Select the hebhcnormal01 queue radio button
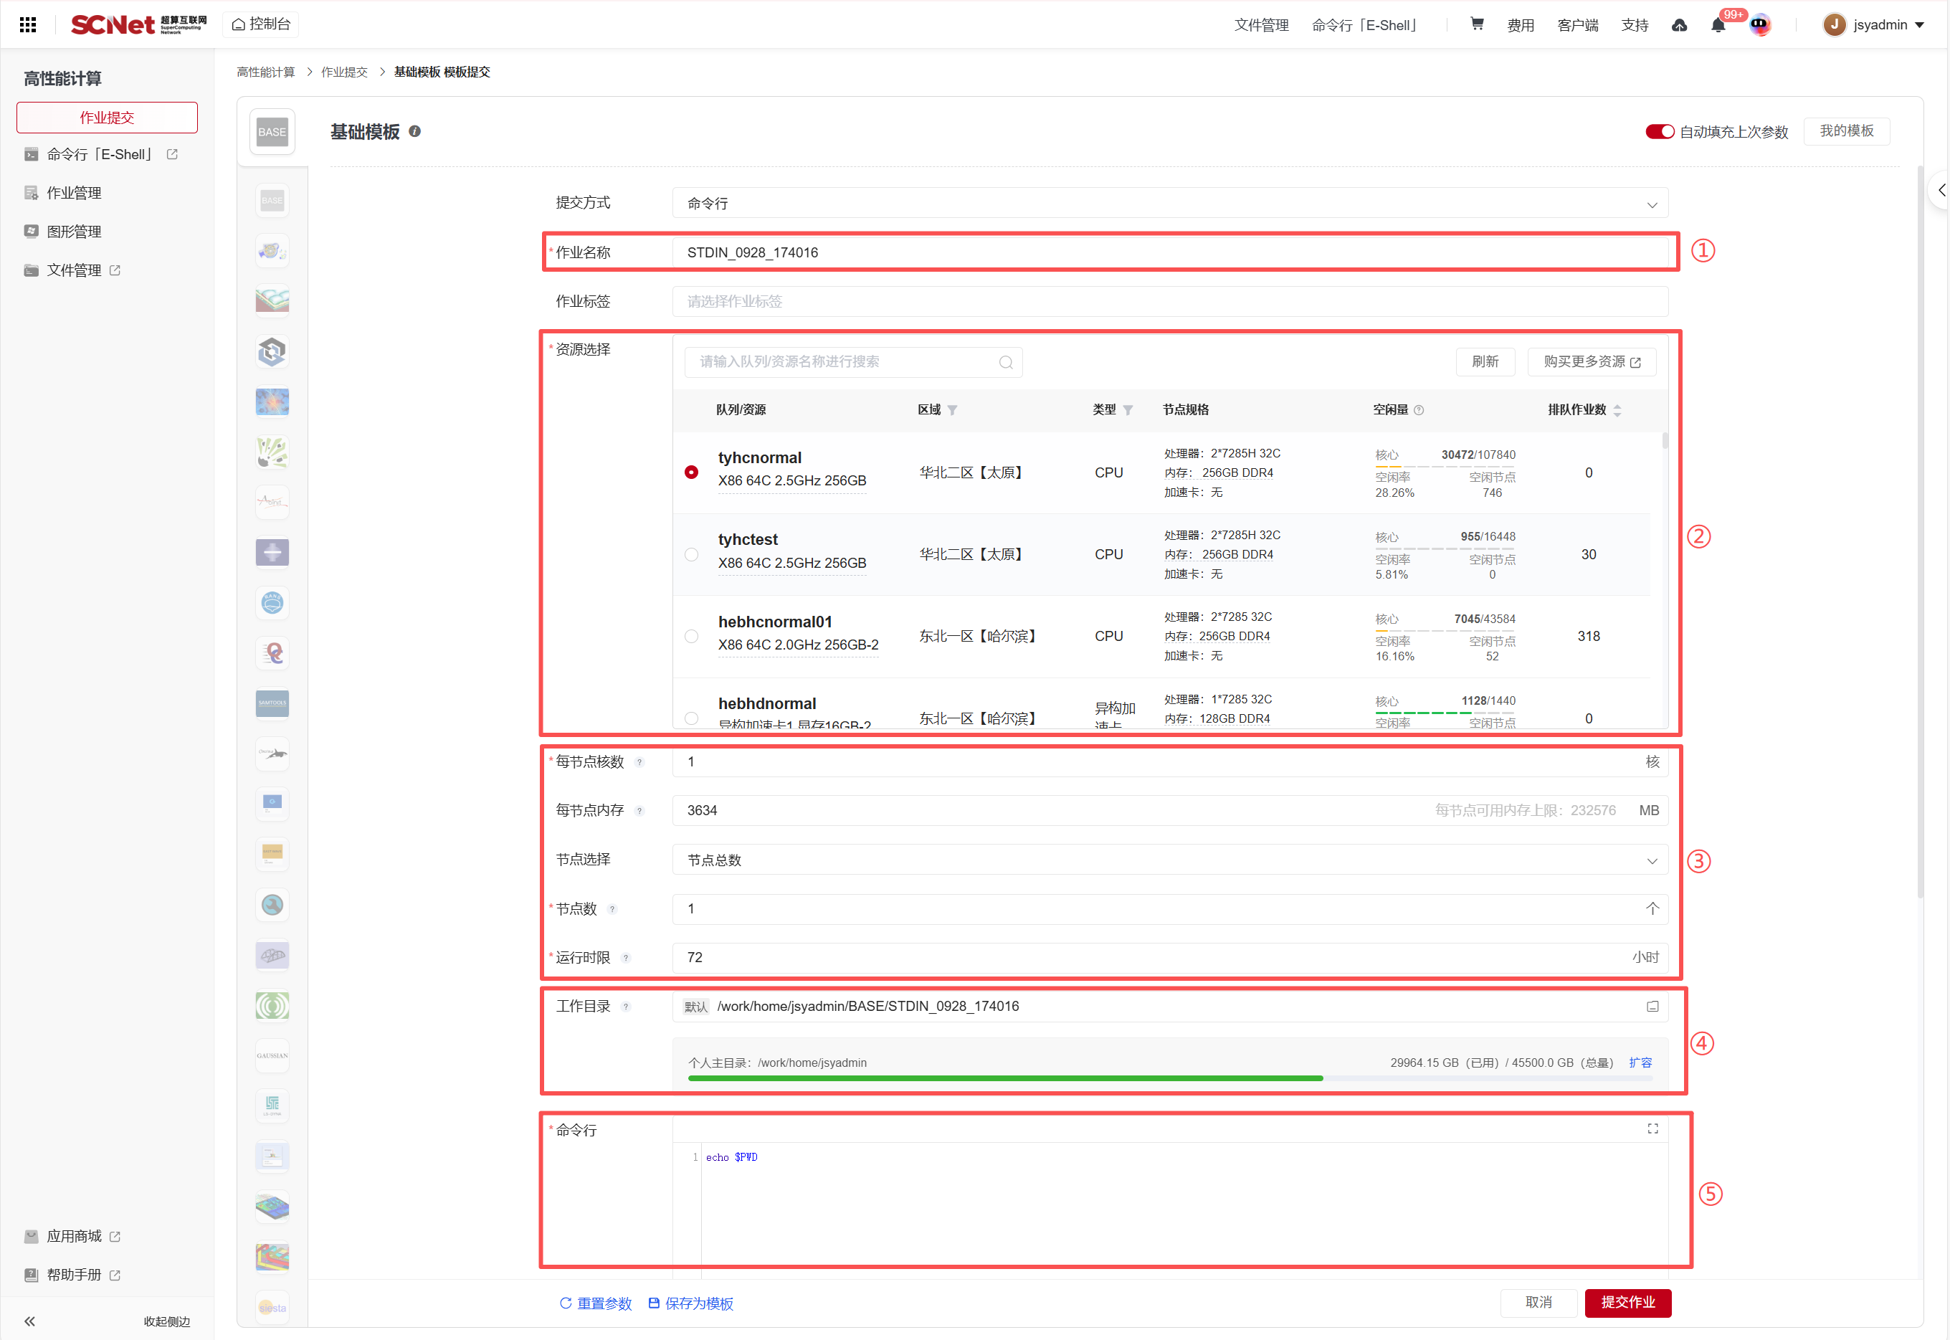The height and width of the screenshot is (1340, 1950). click(691, 637)
